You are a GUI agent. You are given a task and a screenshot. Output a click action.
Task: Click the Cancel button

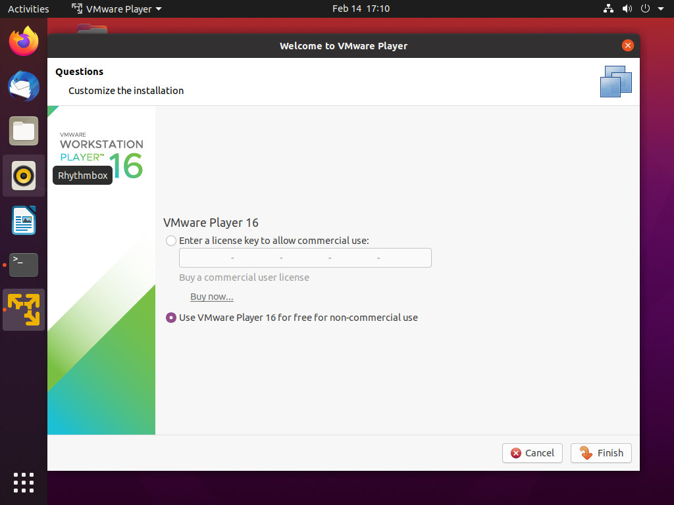tap(532, 453)
